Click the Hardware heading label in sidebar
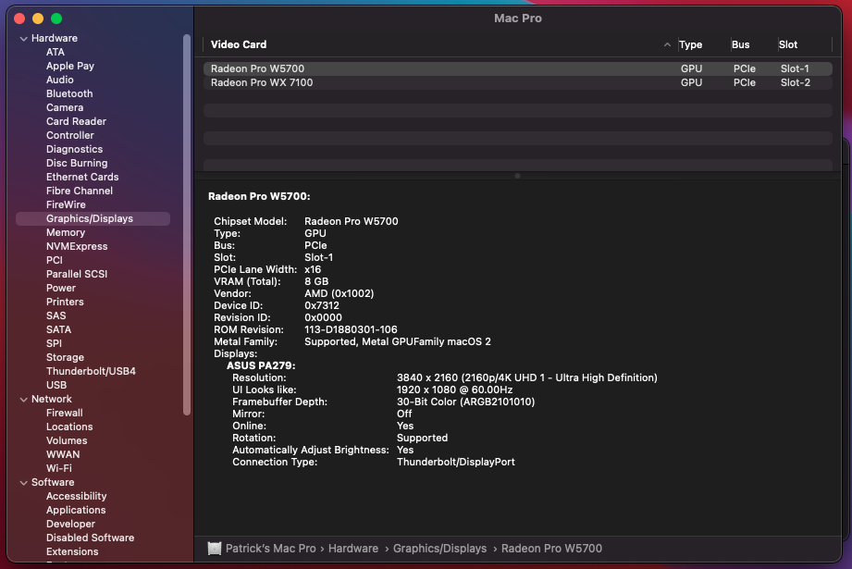 [55, 38]
